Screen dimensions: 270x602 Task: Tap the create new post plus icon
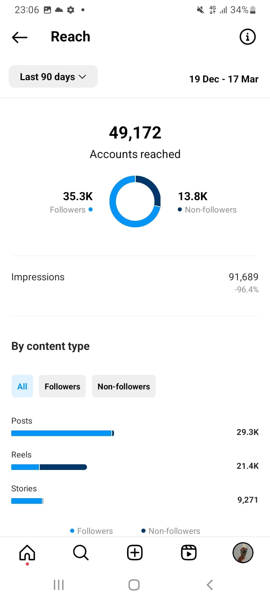pyautogui.click(x=135, y=553)
